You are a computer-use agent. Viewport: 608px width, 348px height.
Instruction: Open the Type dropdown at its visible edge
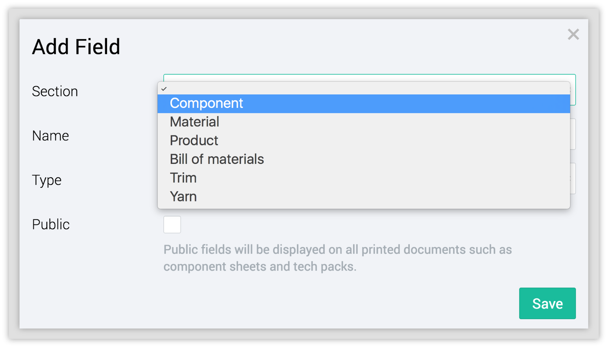573,178
